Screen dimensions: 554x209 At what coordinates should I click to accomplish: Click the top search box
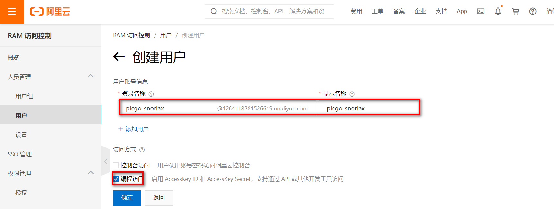point(269,11)
